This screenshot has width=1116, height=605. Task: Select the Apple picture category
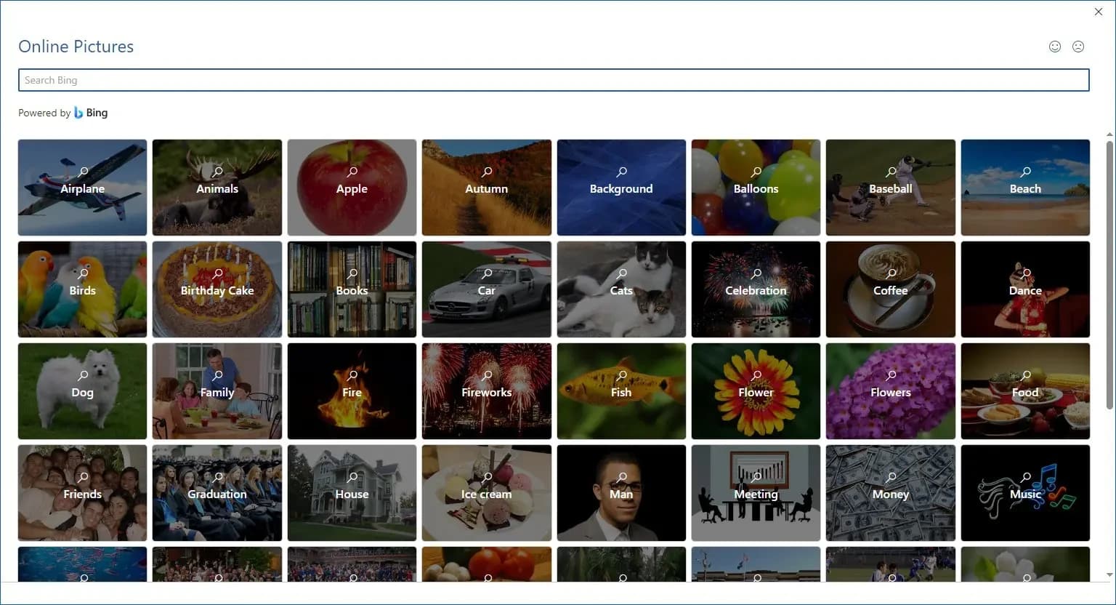point(352,188)
